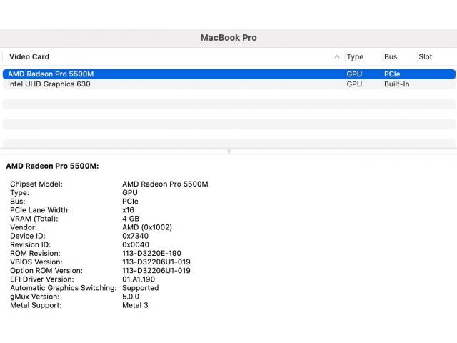
Task: Sort list by Bus column
Action: point(391,57)
